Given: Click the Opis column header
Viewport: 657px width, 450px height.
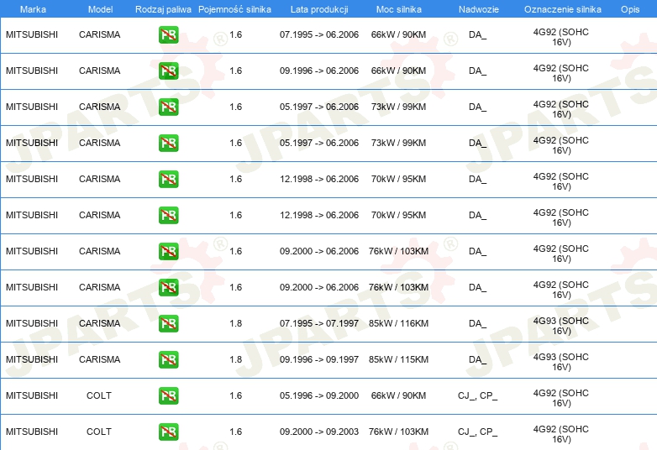Looking at the screenshot, I should 630,9.
